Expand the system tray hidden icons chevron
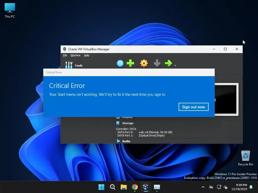 click(x=203, y=187)
